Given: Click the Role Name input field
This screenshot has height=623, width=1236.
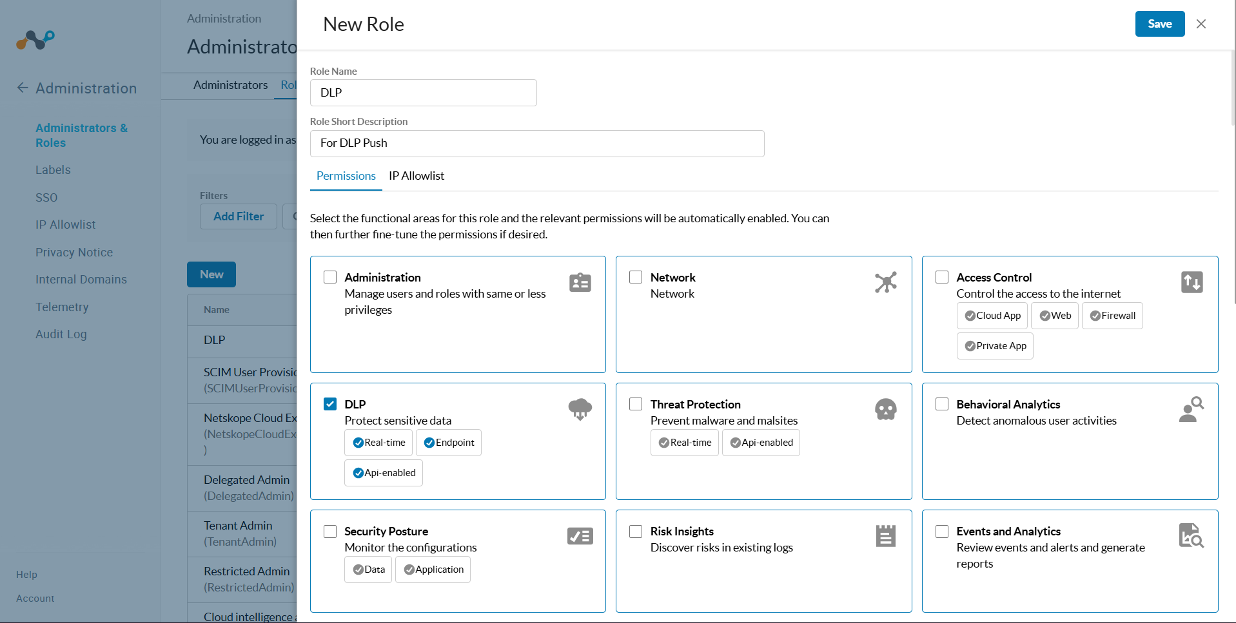Looking at the screenshot, I should point(424,93).
